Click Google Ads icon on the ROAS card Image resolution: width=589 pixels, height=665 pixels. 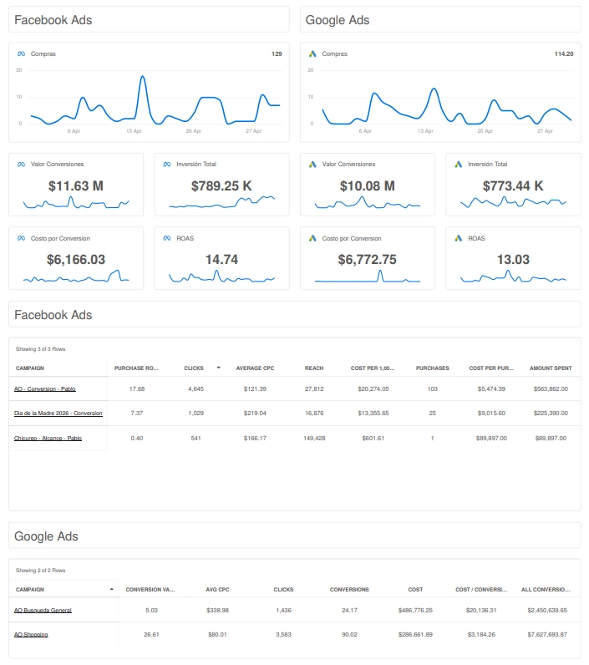[x=459, y=238]
